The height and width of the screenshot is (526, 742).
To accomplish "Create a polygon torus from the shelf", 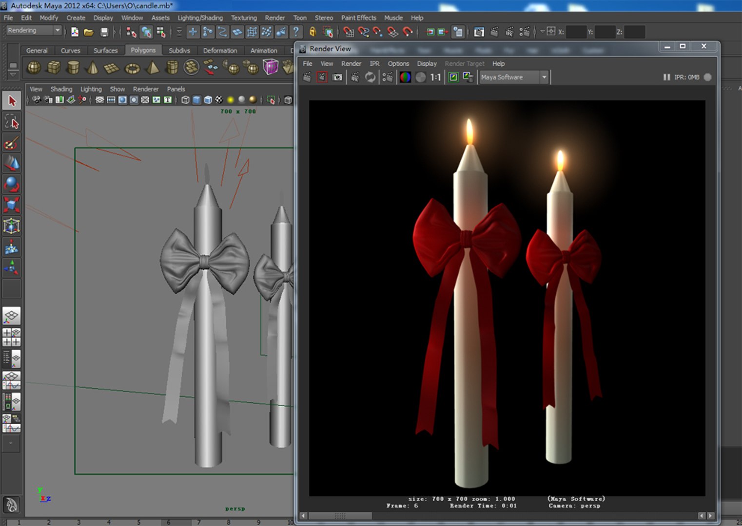I will 132,67.
